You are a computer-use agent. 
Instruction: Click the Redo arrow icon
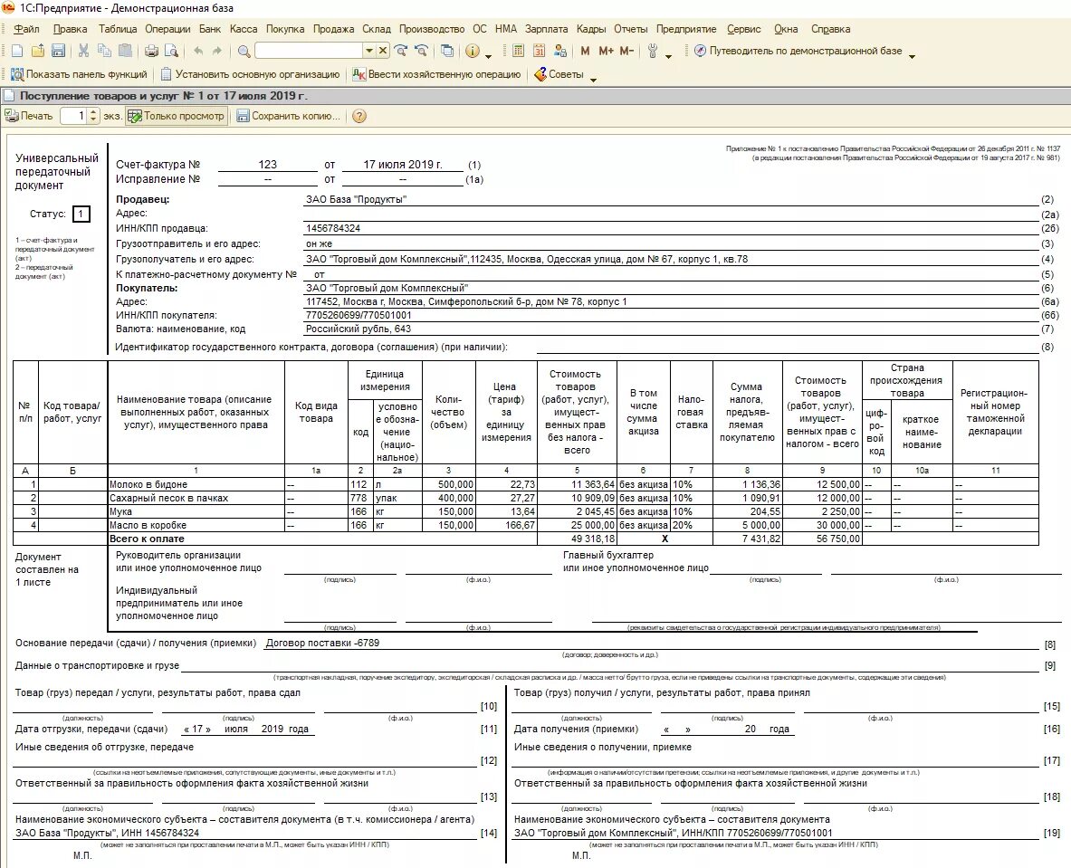click(217, 51)
